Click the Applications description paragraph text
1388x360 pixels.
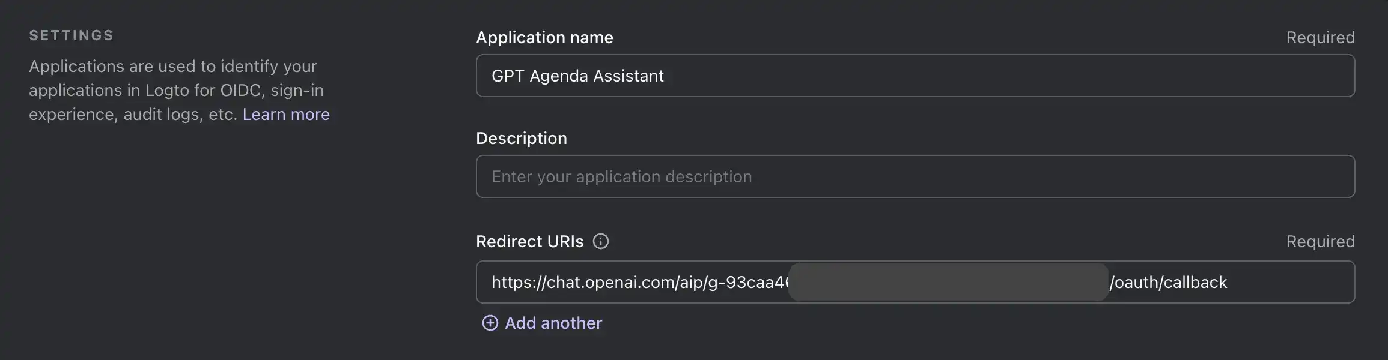pyautogui.click(x=173, y=90)
